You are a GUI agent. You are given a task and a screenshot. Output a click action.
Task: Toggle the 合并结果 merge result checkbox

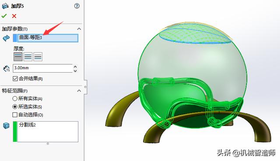click(15, 79)
